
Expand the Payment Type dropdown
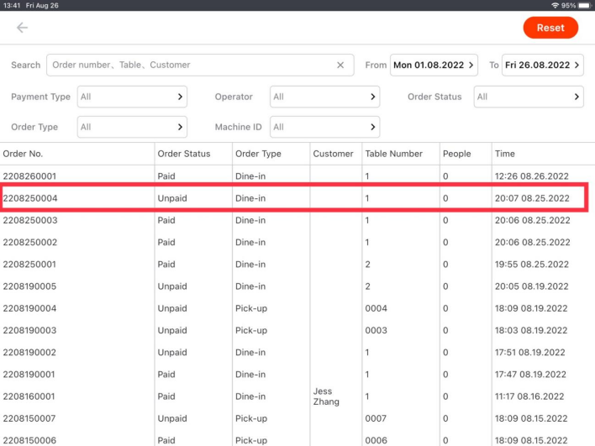click(132, 97)
